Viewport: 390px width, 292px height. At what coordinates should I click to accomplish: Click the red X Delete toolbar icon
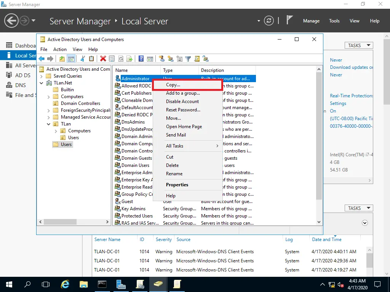(103, 59)
